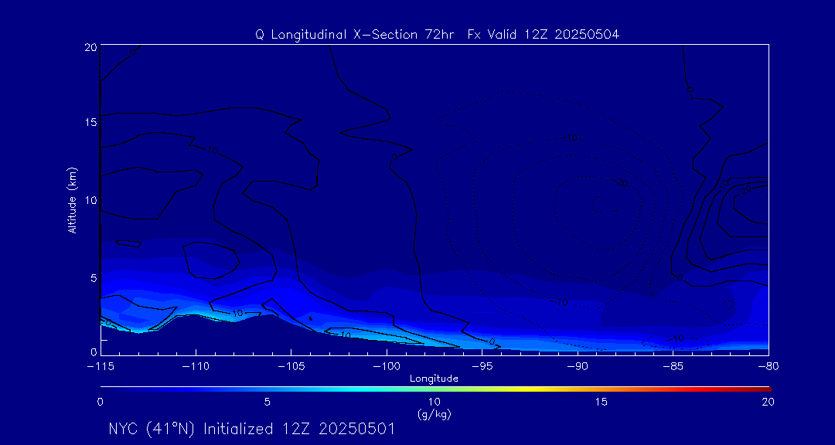Viewport: 835px width, 445px height.
Task: Select the 'Altitude (km)' y-axis label
Action: [x=72, y=200]
